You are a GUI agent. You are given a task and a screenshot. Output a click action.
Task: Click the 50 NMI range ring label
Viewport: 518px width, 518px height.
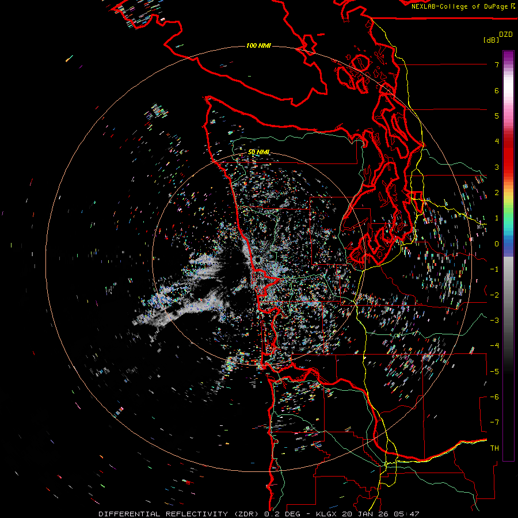click(x=258, y=153)
